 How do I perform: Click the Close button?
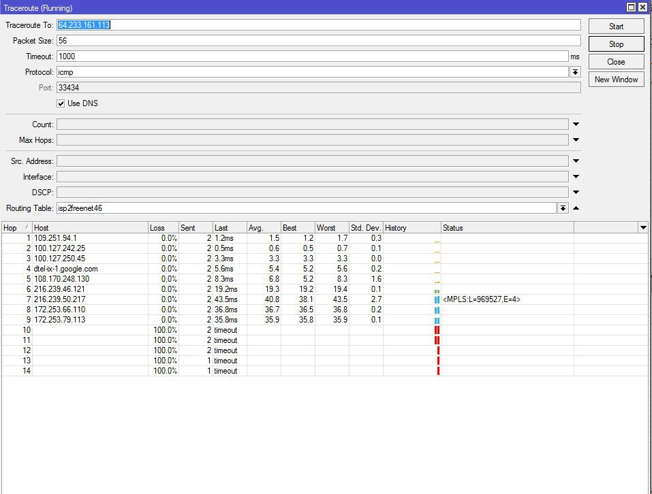pos(616,62)
